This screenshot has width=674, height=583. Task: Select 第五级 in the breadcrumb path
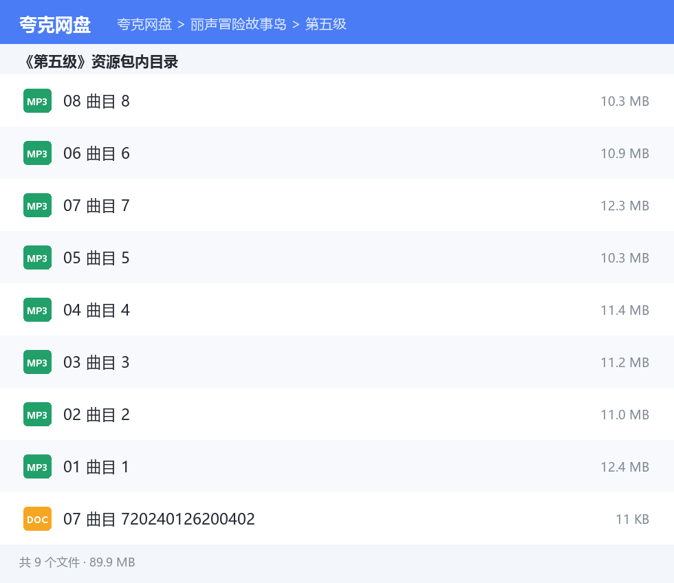pyautogui.click(x=326, y=24)
